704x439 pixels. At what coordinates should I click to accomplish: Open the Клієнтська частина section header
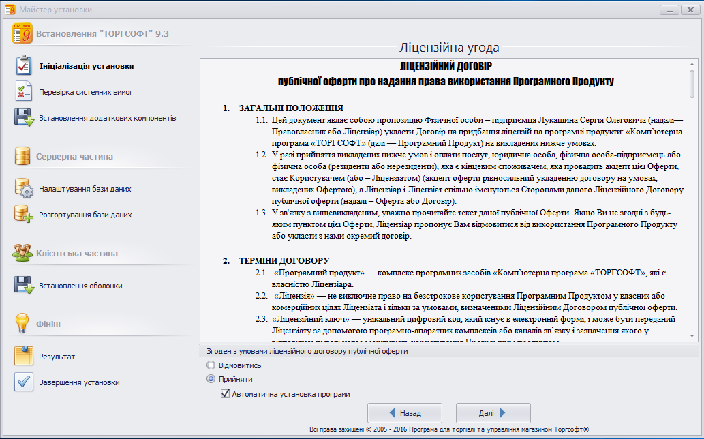pyautogui.click(x=76, y=253)
